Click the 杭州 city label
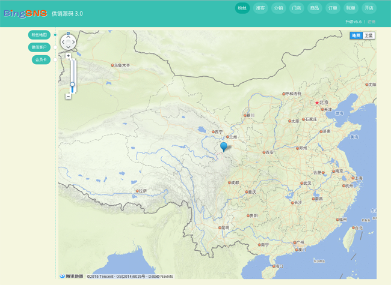The image size is (391, 285). tap(349, 186)
